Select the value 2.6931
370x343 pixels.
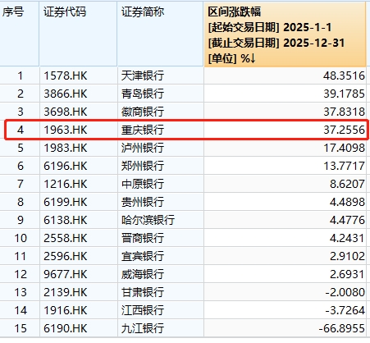347,274
